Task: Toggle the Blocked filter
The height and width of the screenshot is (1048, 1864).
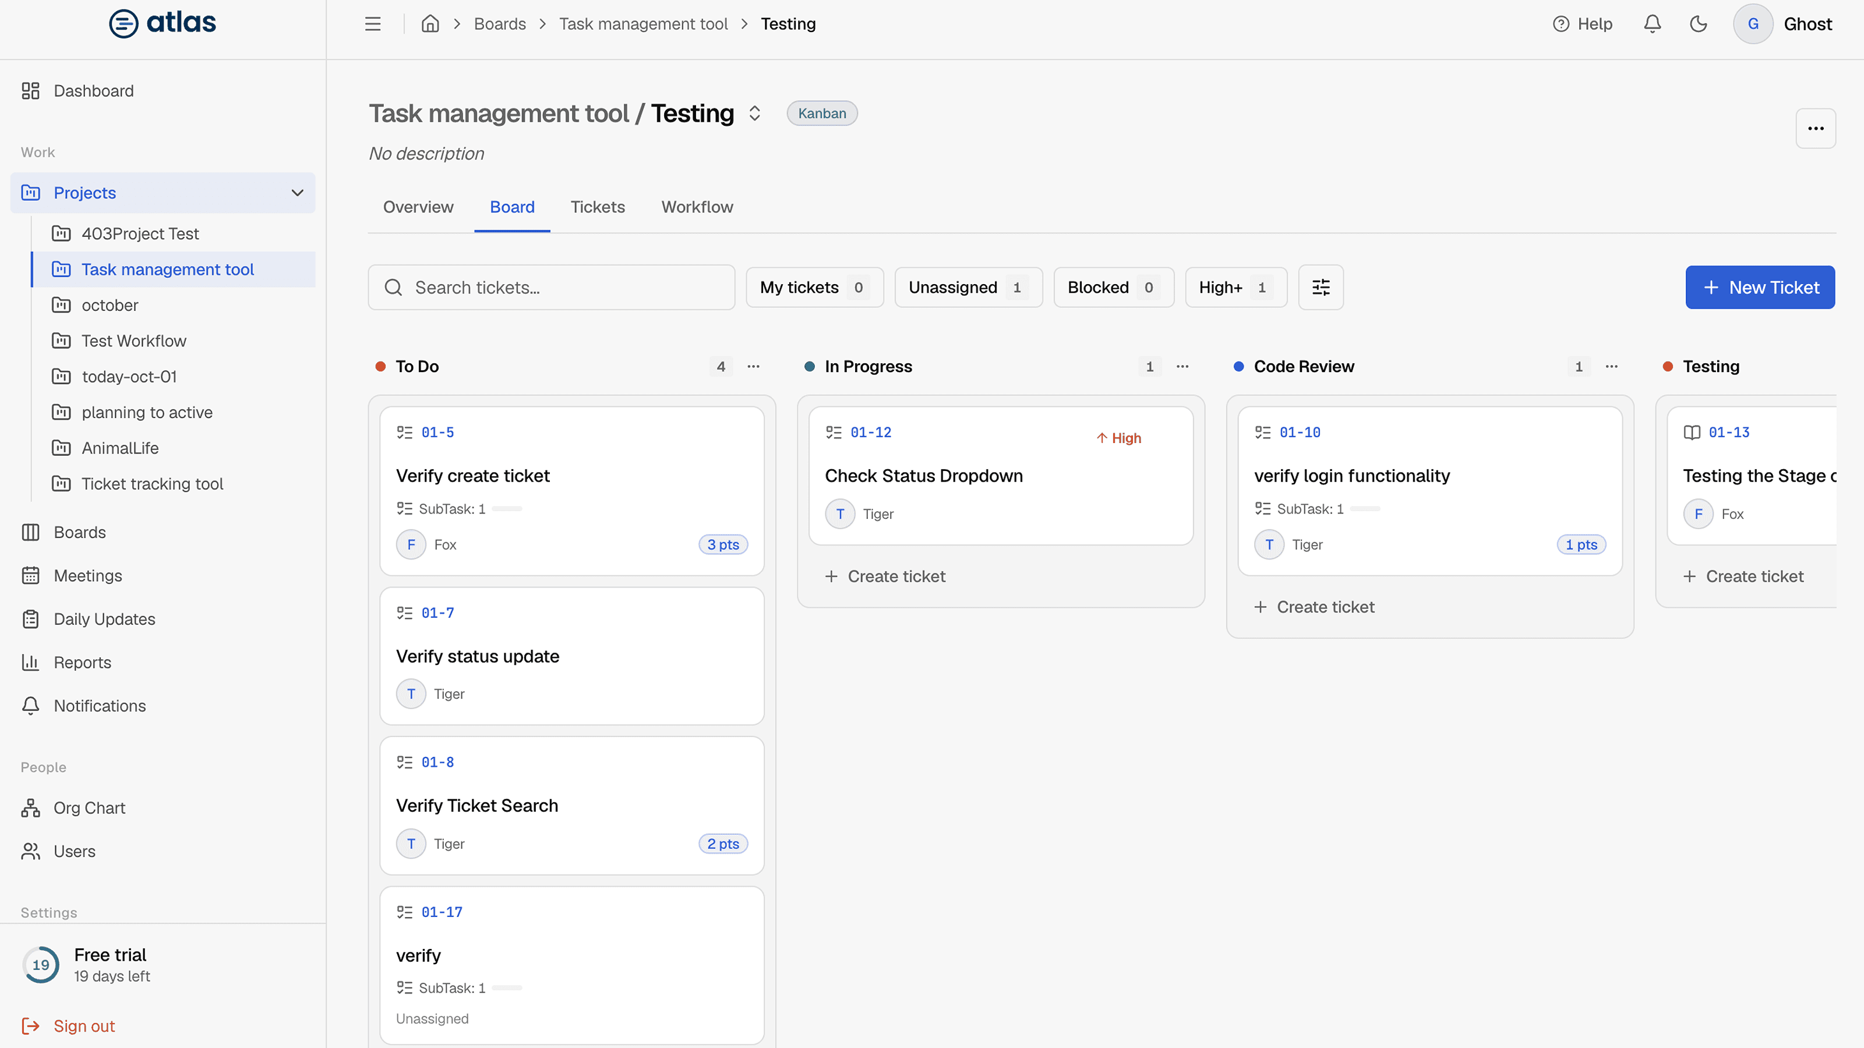Action: pos(1114,287)
